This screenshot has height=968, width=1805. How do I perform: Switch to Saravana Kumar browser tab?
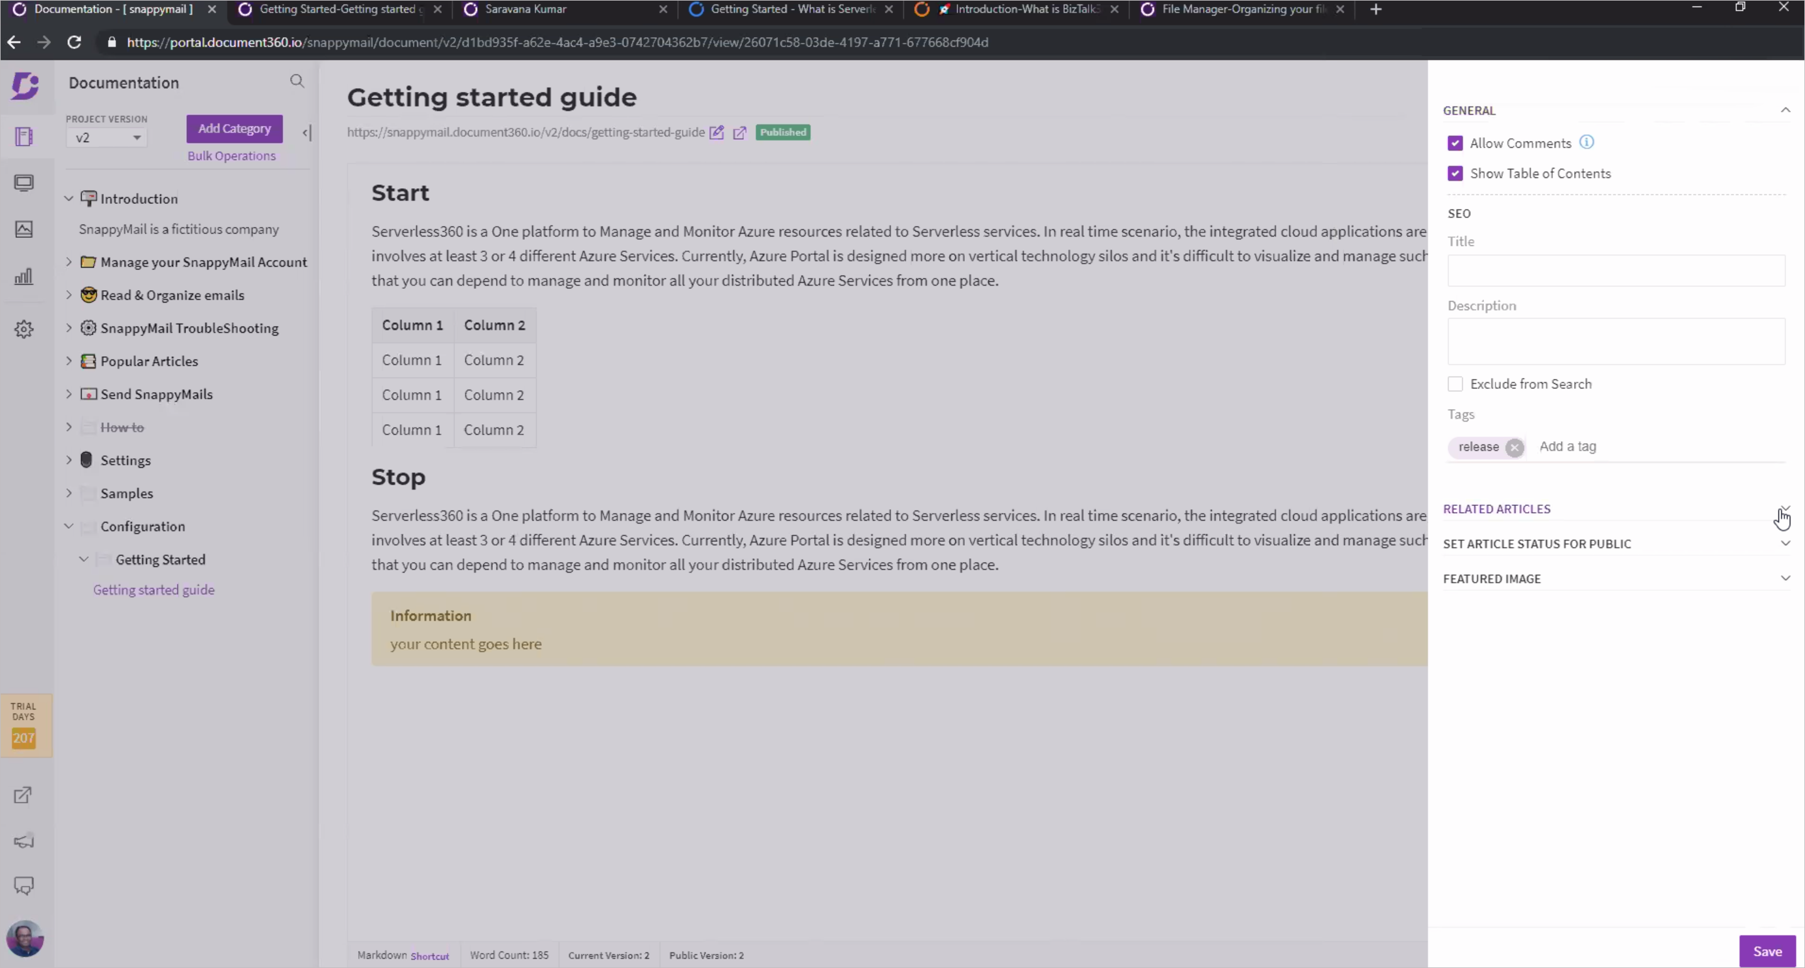point(565,9)
